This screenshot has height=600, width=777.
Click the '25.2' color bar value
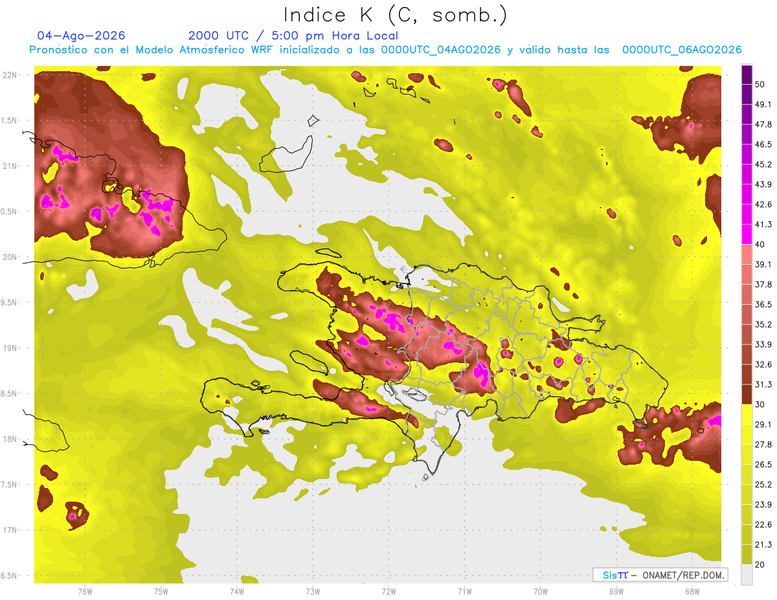[763, 485]
